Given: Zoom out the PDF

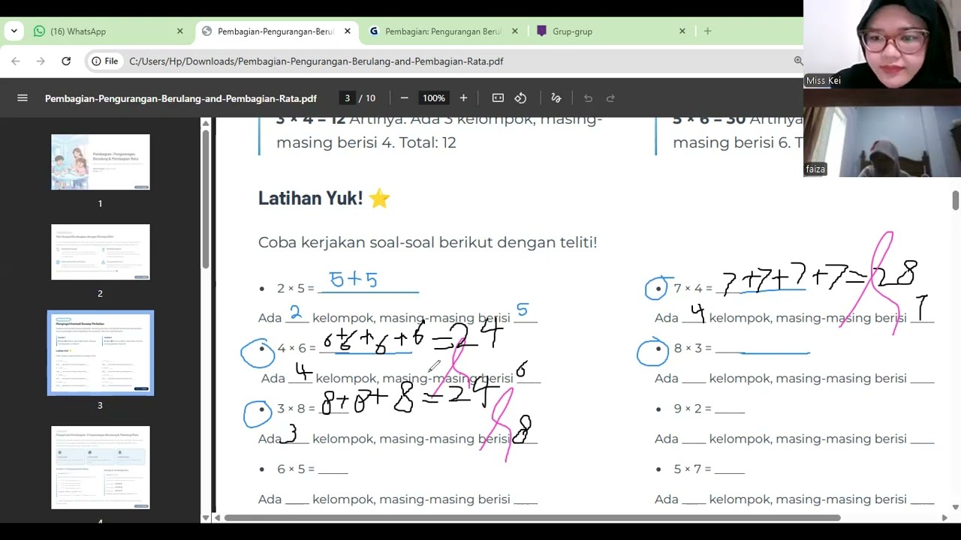Looking at the screenshot, I should click(404, 98).
